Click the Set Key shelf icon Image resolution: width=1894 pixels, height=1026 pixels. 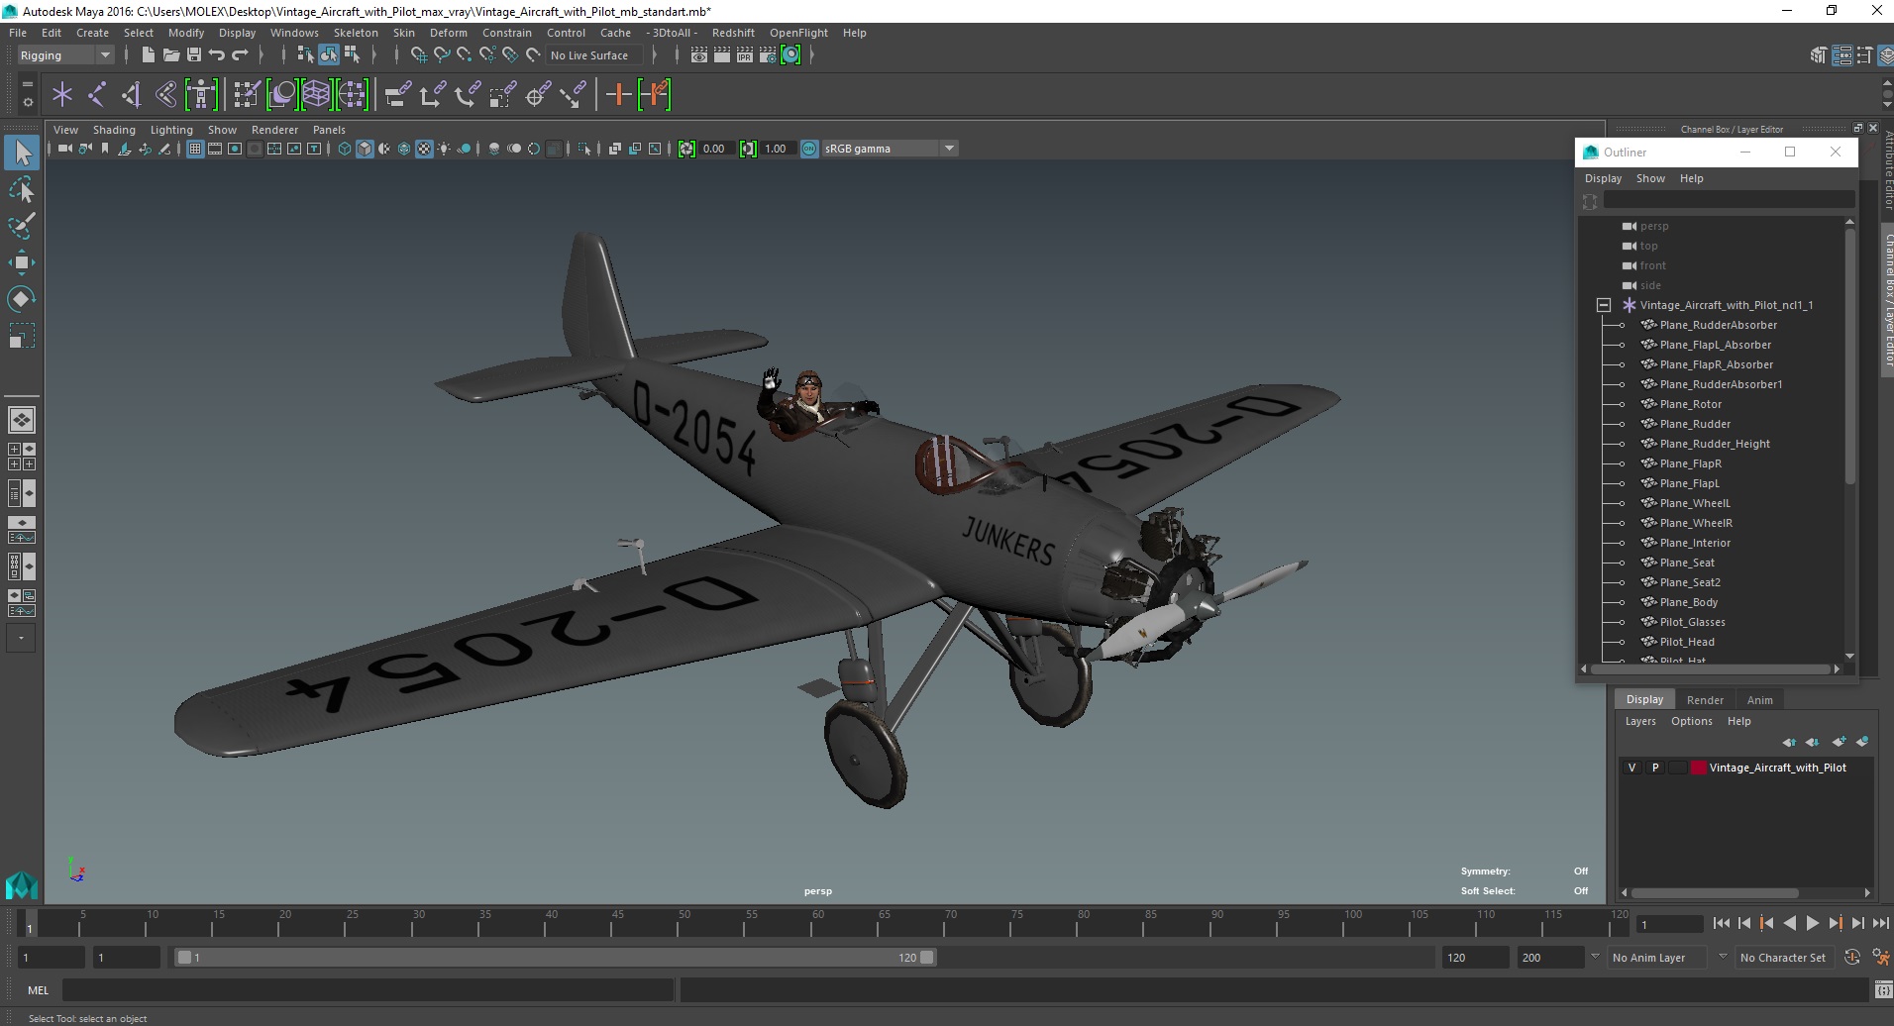pos(619,95)
